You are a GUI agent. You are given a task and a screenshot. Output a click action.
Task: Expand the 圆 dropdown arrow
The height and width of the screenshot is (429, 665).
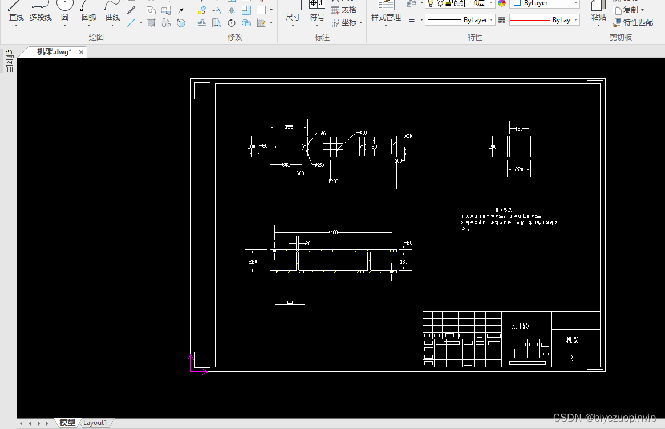click(x=64, y=26)
